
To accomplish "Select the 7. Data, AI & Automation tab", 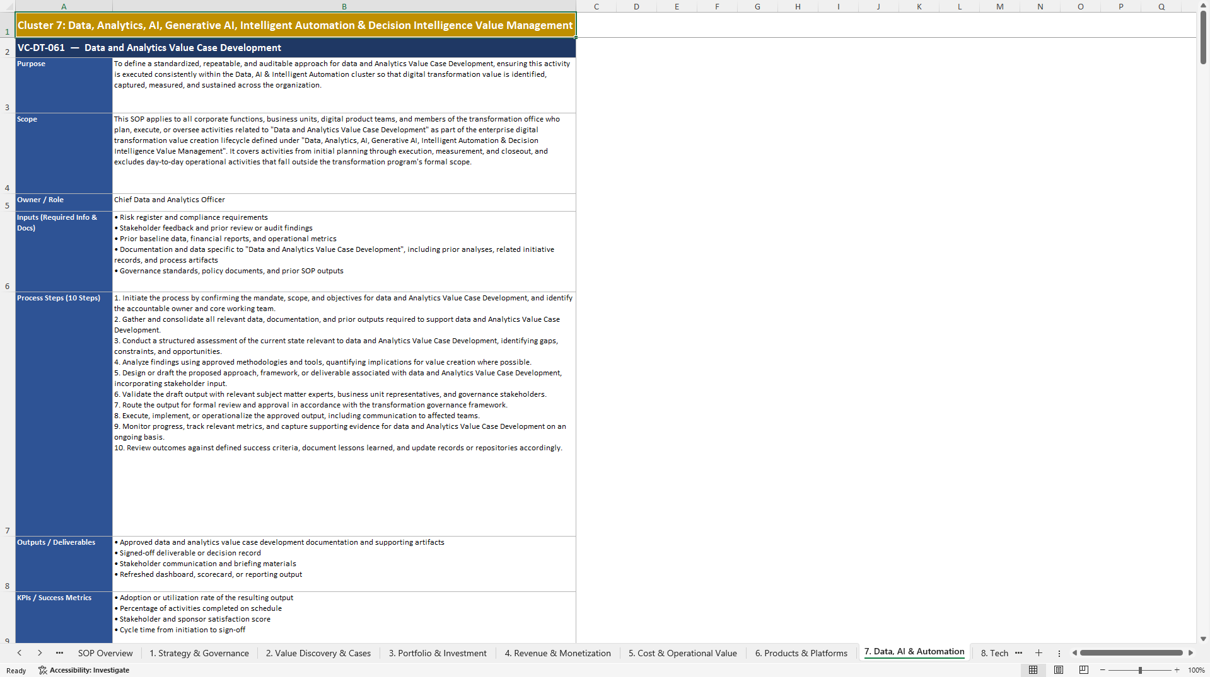I will tap(914, 652).
